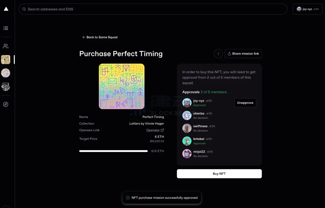Open the three-dot mission options menu
Screen dimensions: 325x208
pyautogui.click(x=218, y=54)
